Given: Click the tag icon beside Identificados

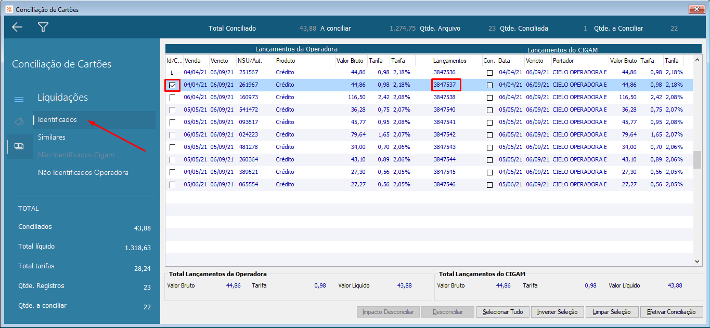Looking at the screenshot, I should (19, 121).
